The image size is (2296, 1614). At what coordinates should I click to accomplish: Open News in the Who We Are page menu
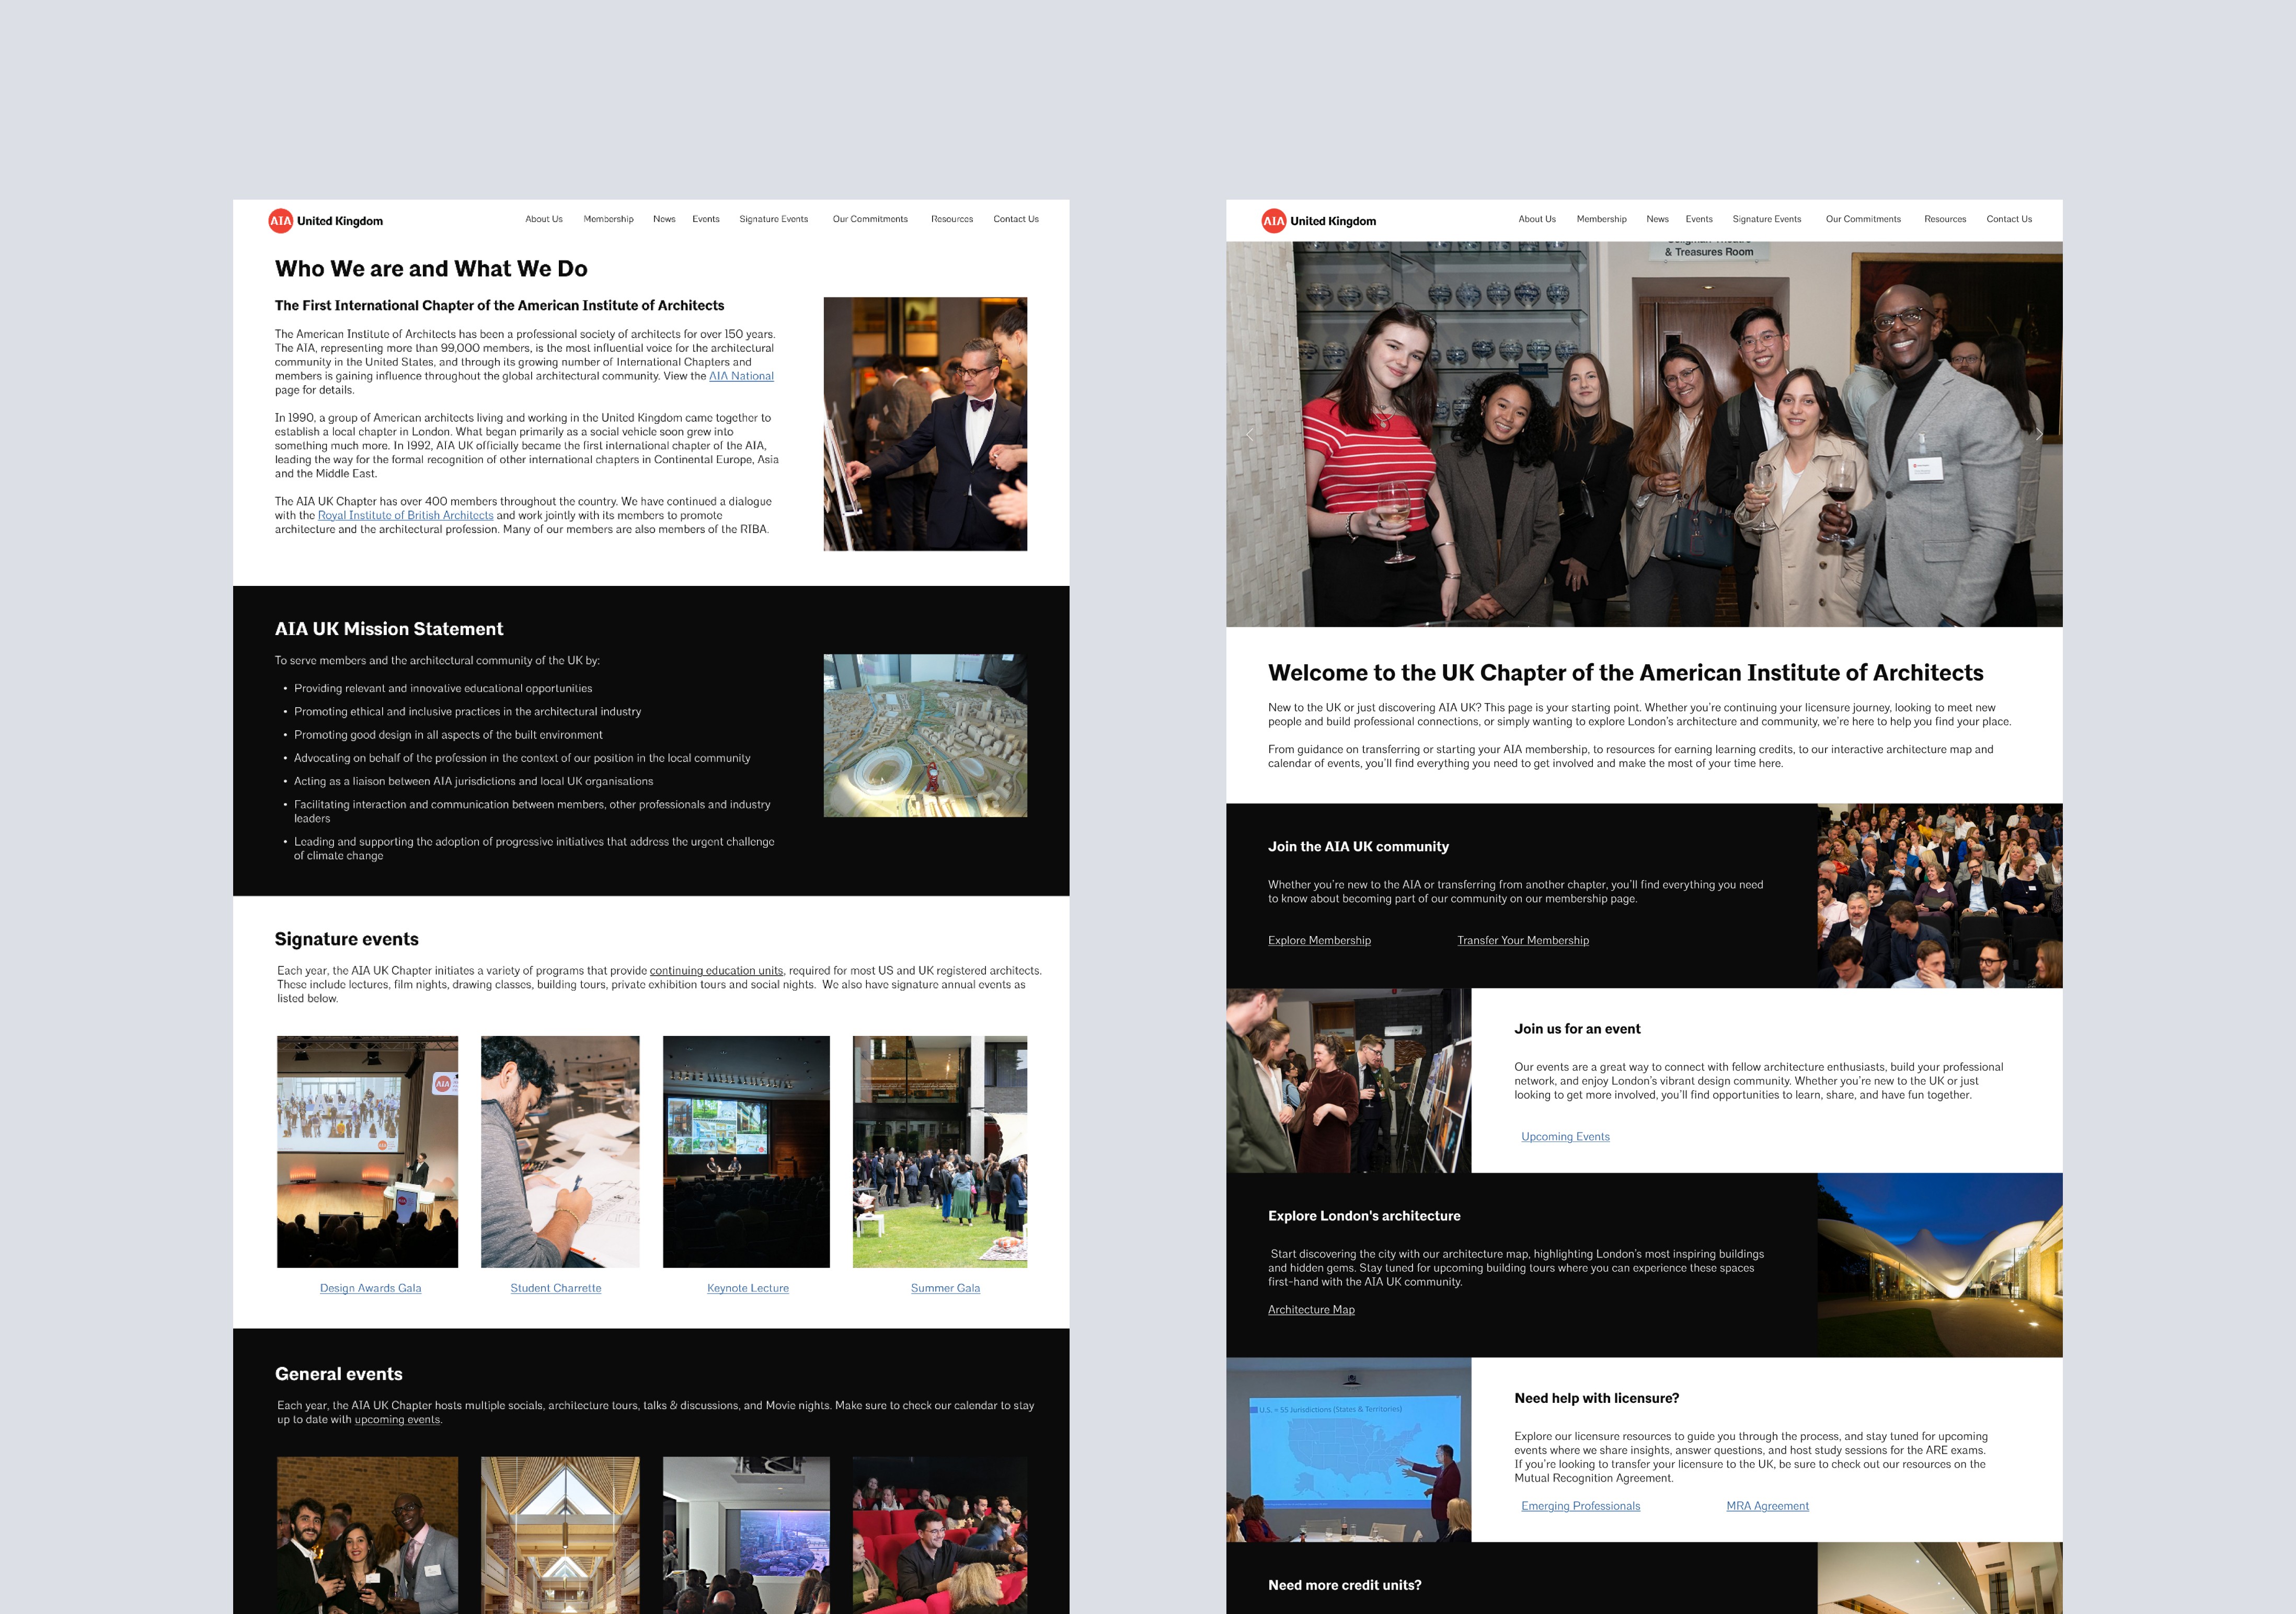(x=664, y=219)
